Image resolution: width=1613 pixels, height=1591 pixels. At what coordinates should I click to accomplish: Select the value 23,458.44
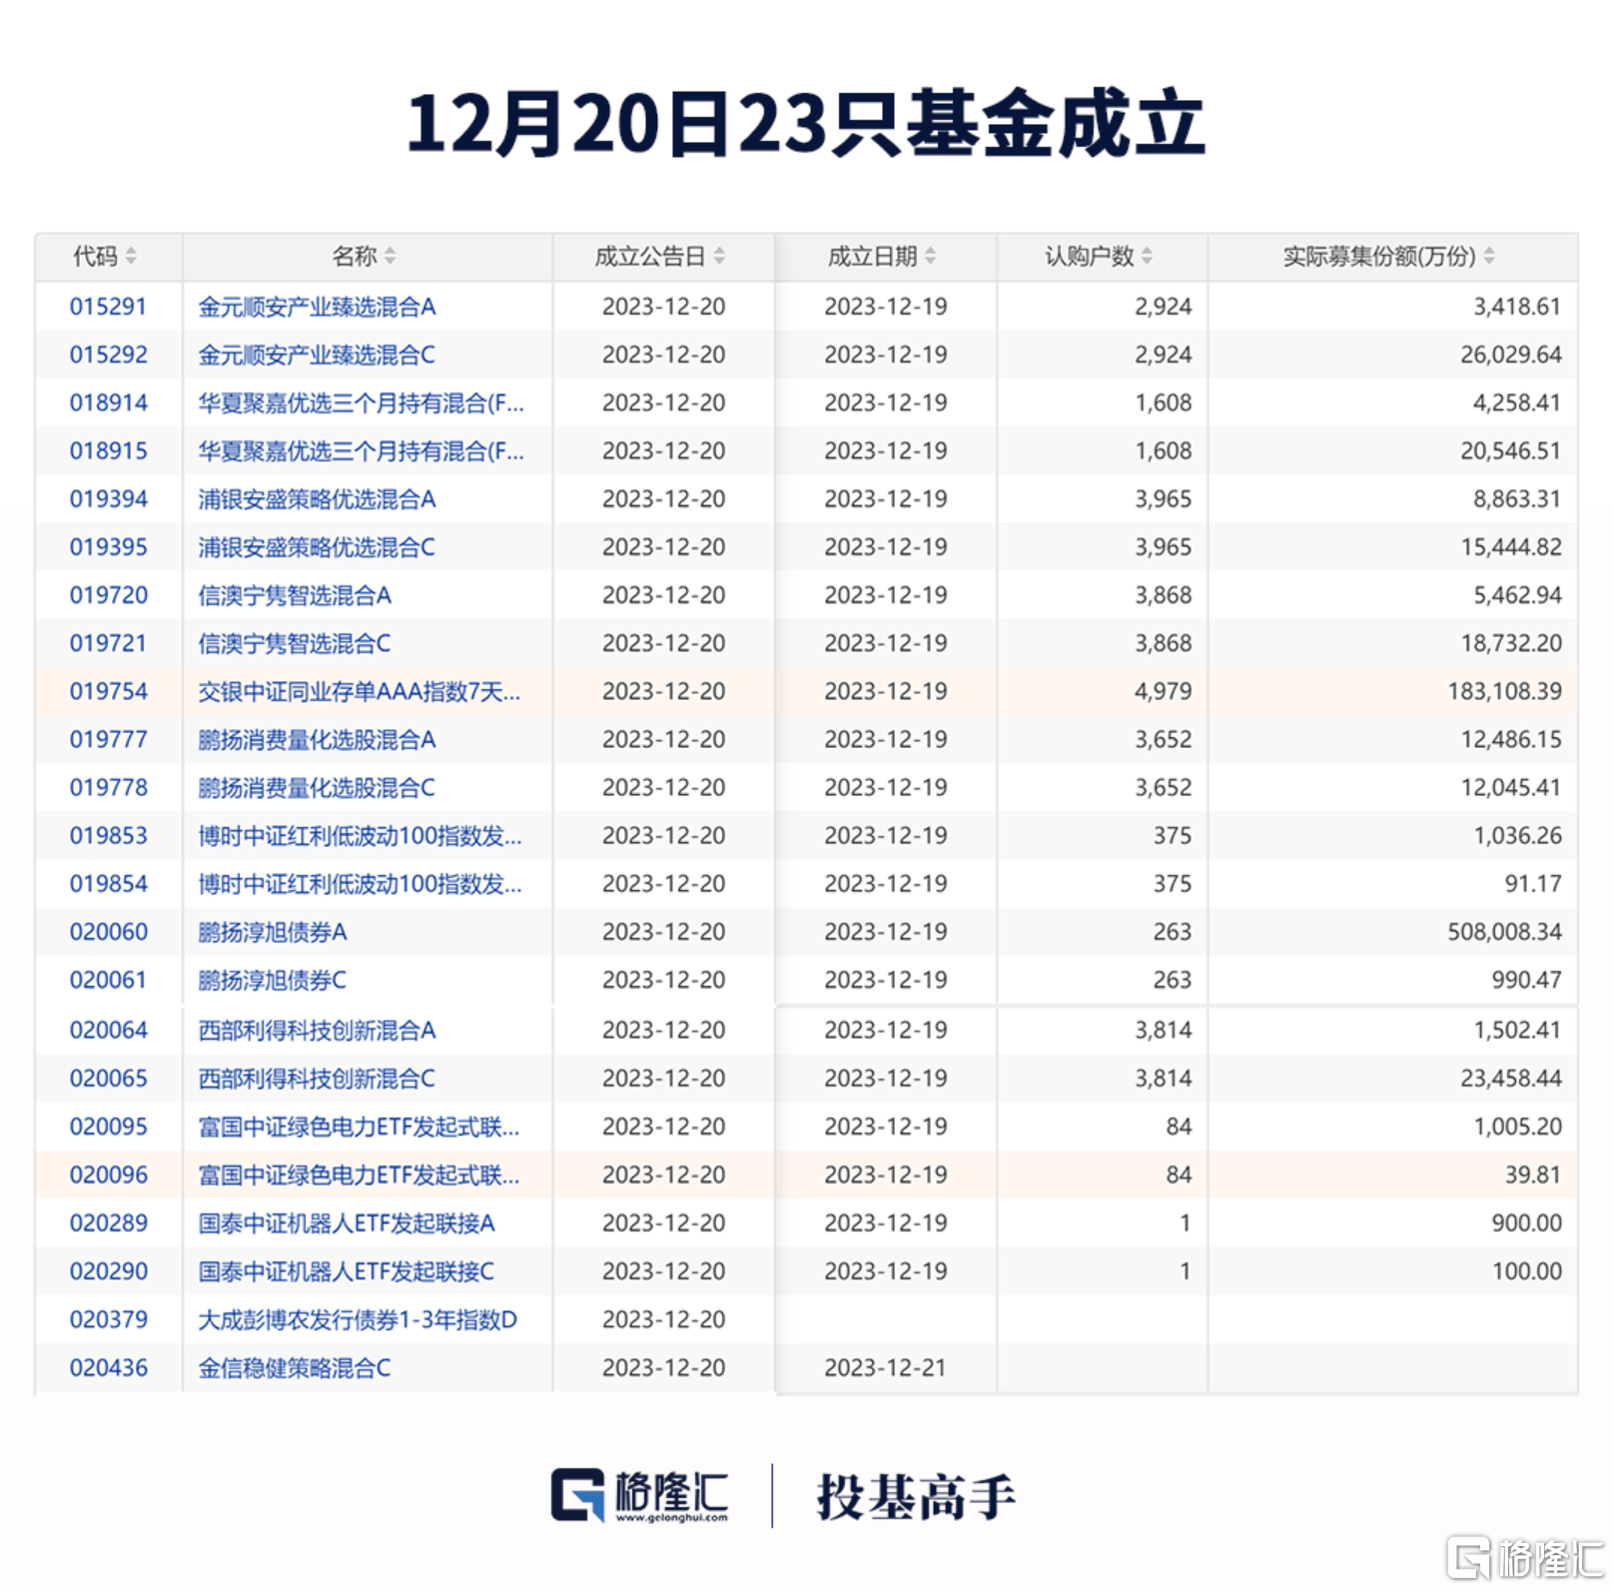click(1510, 1079)
